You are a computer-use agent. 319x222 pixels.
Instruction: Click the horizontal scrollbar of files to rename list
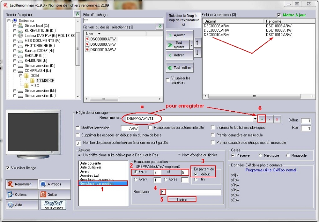pos(254,96)
